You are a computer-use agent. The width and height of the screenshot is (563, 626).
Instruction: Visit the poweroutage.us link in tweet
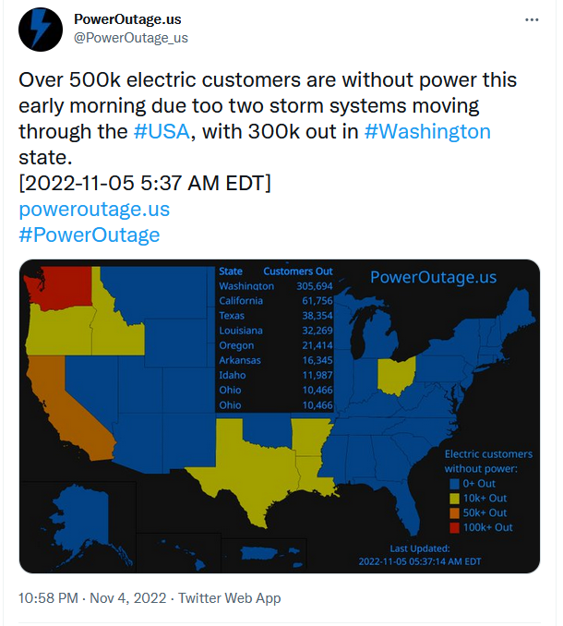[94, 209]
